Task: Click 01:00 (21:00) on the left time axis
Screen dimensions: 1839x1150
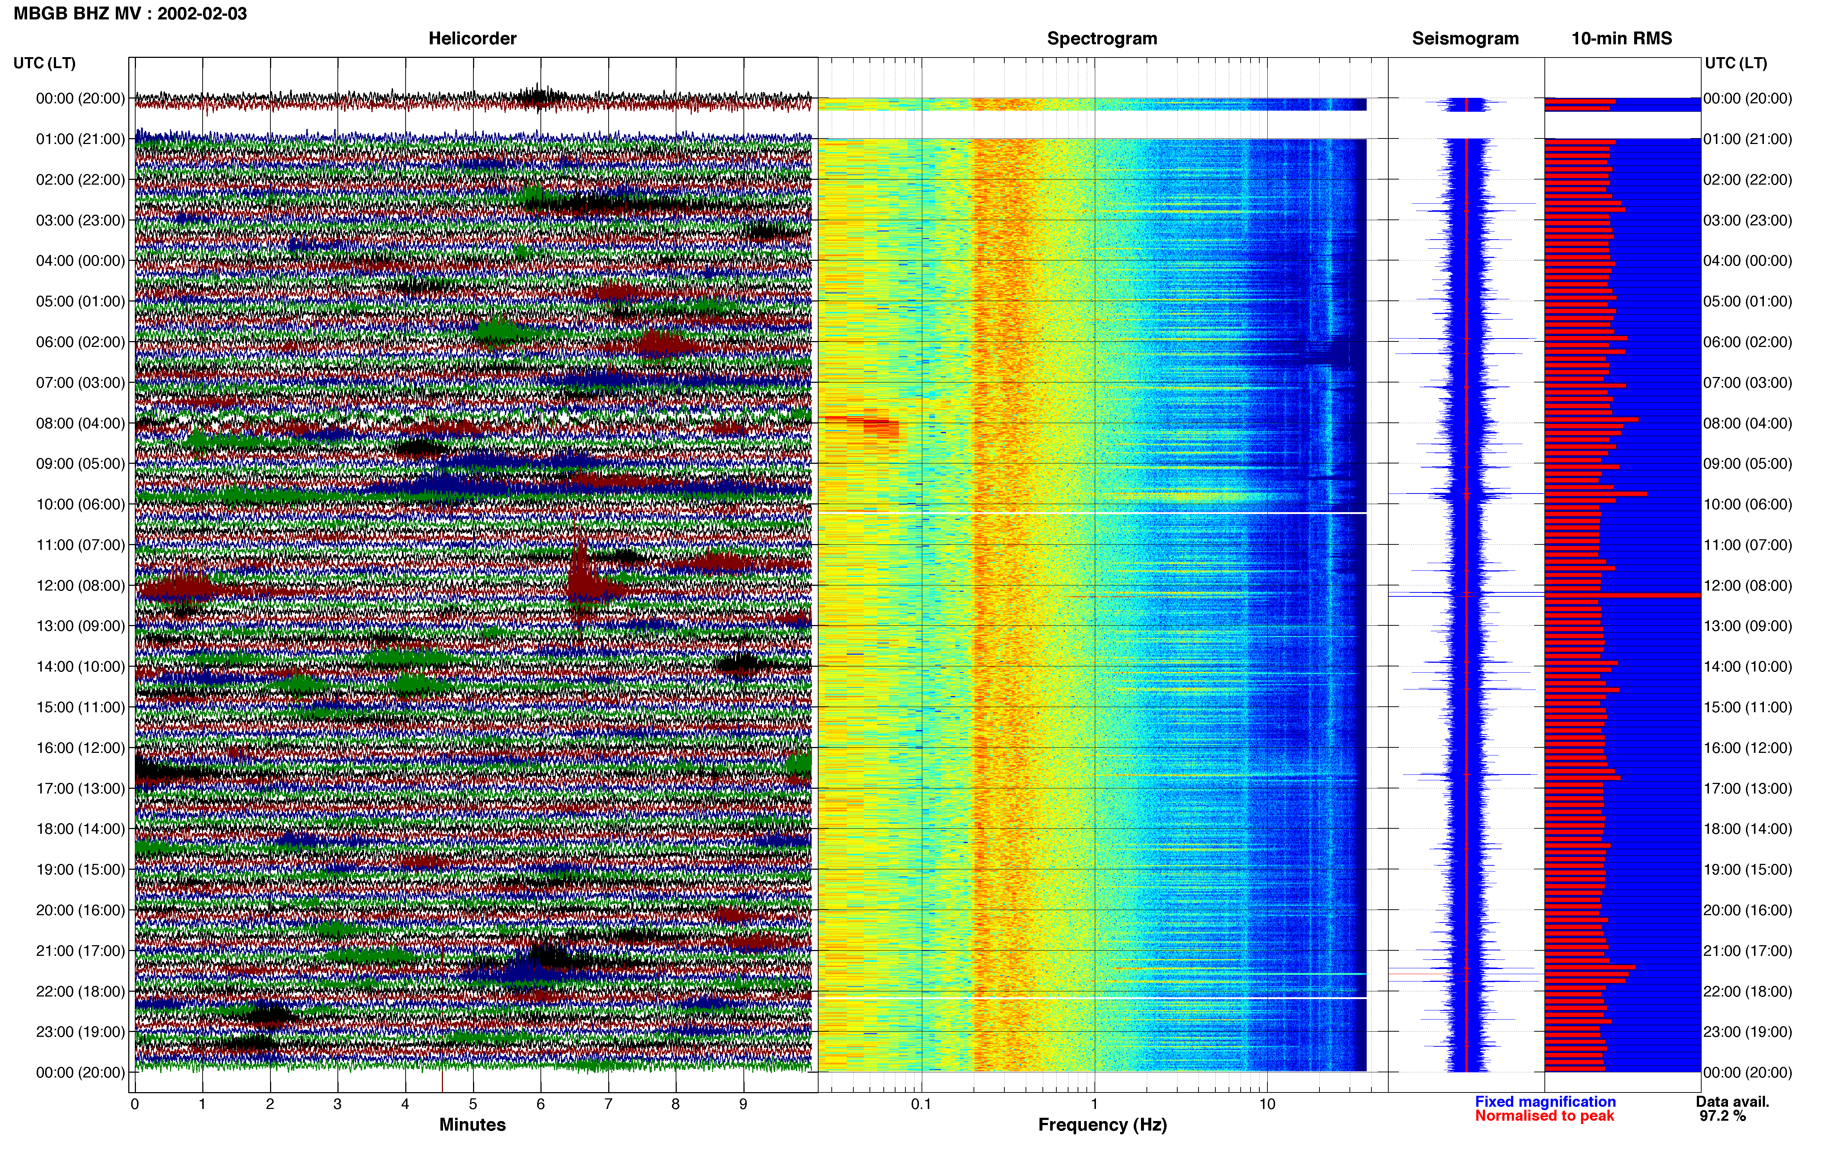Action: pyautogui.click(x=81, y=139)
